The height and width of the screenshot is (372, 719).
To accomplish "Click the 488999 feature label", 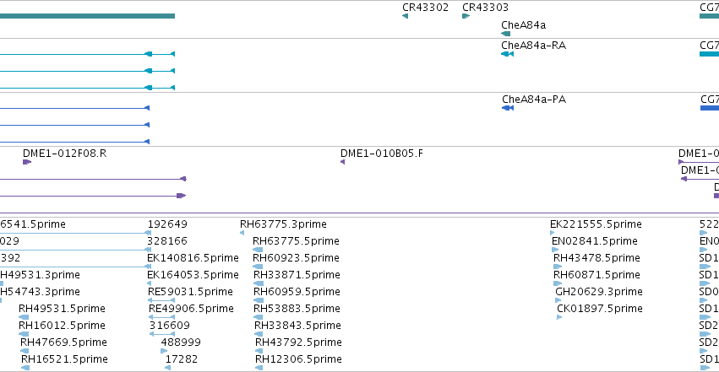I will (181, 342).
